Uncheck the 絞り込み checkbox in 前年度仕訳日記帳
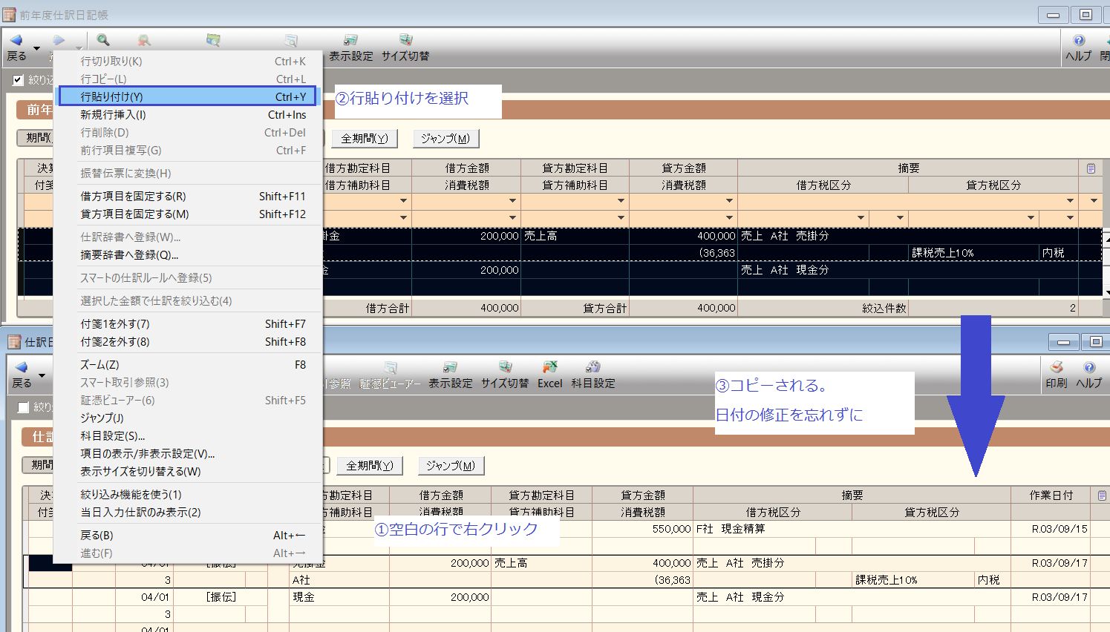This screenshot has height=632, width=1110. tap(19, 79)
